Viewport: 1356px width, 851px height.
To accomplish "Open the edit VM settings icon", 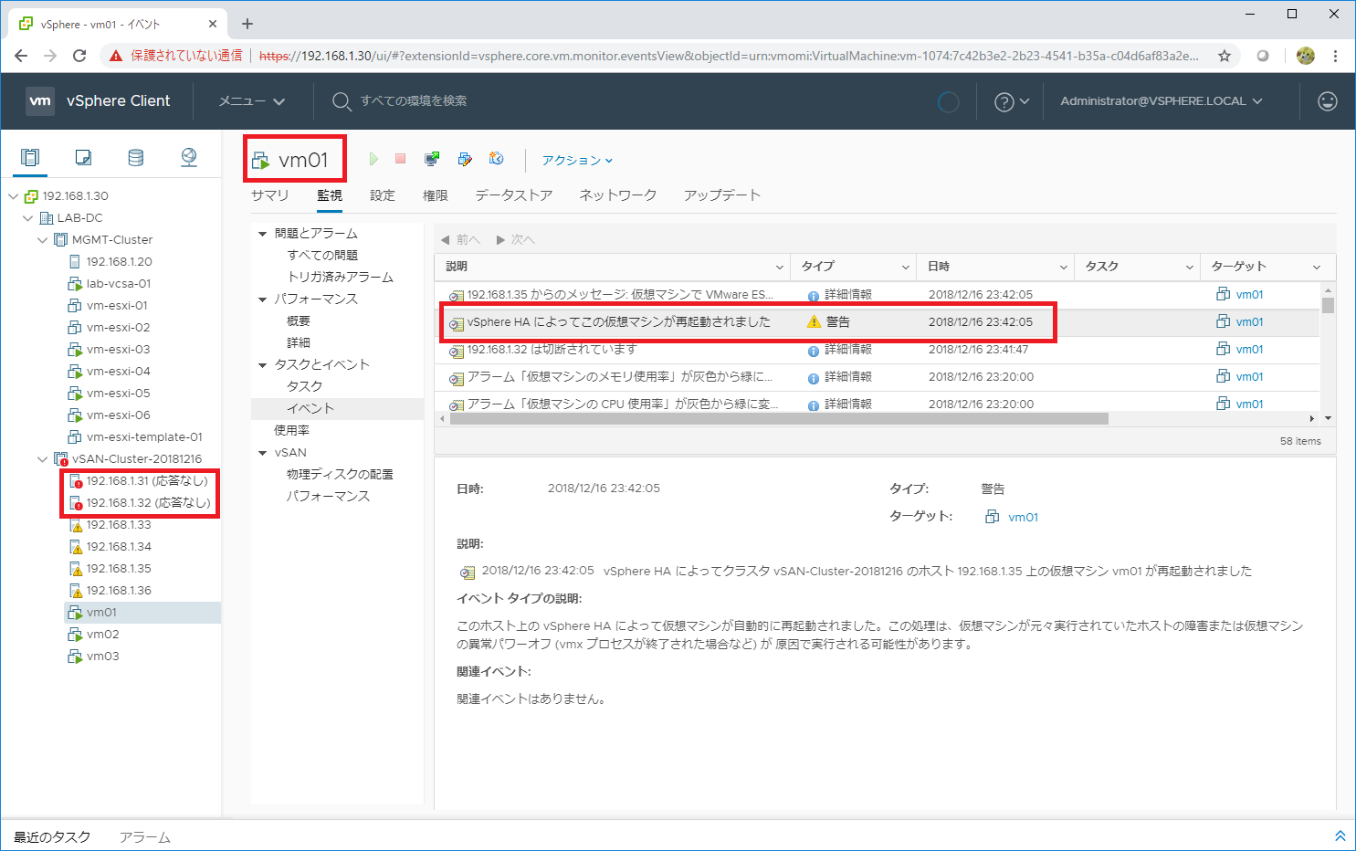I will (465, 159).
